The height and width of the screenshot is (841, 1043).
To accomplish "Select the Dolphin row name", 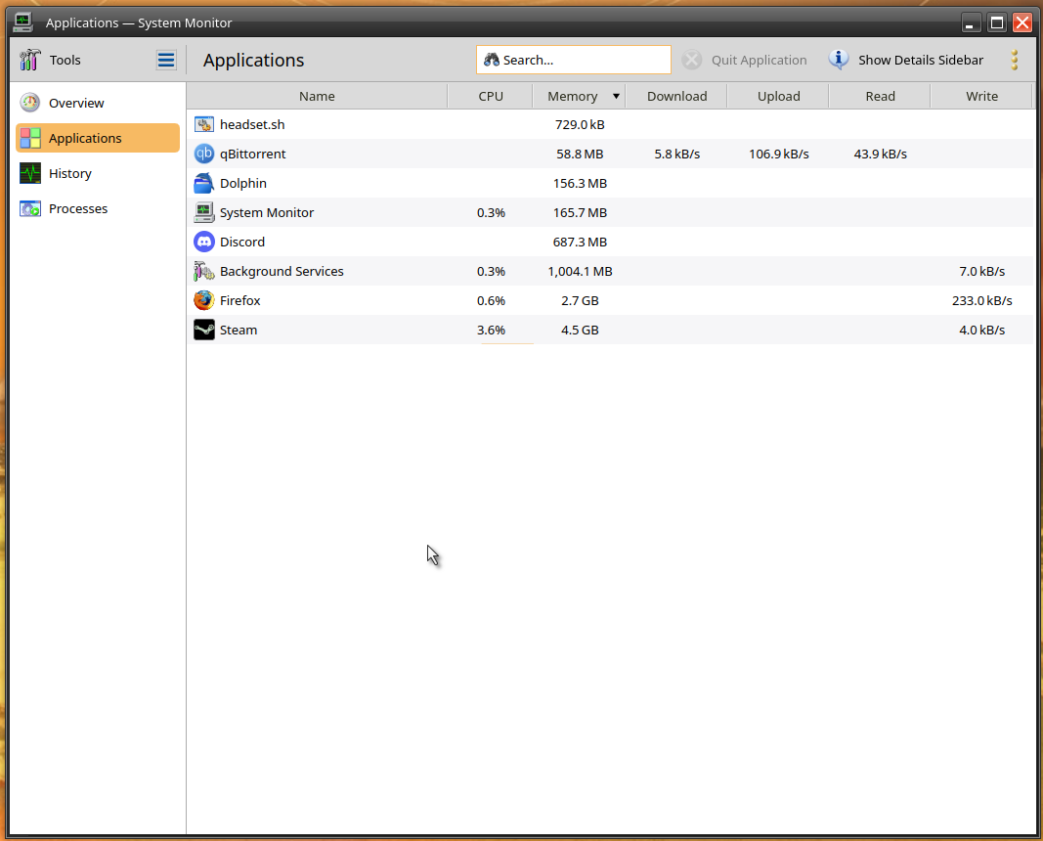I will pyautogui.click(x=243, y=183).
